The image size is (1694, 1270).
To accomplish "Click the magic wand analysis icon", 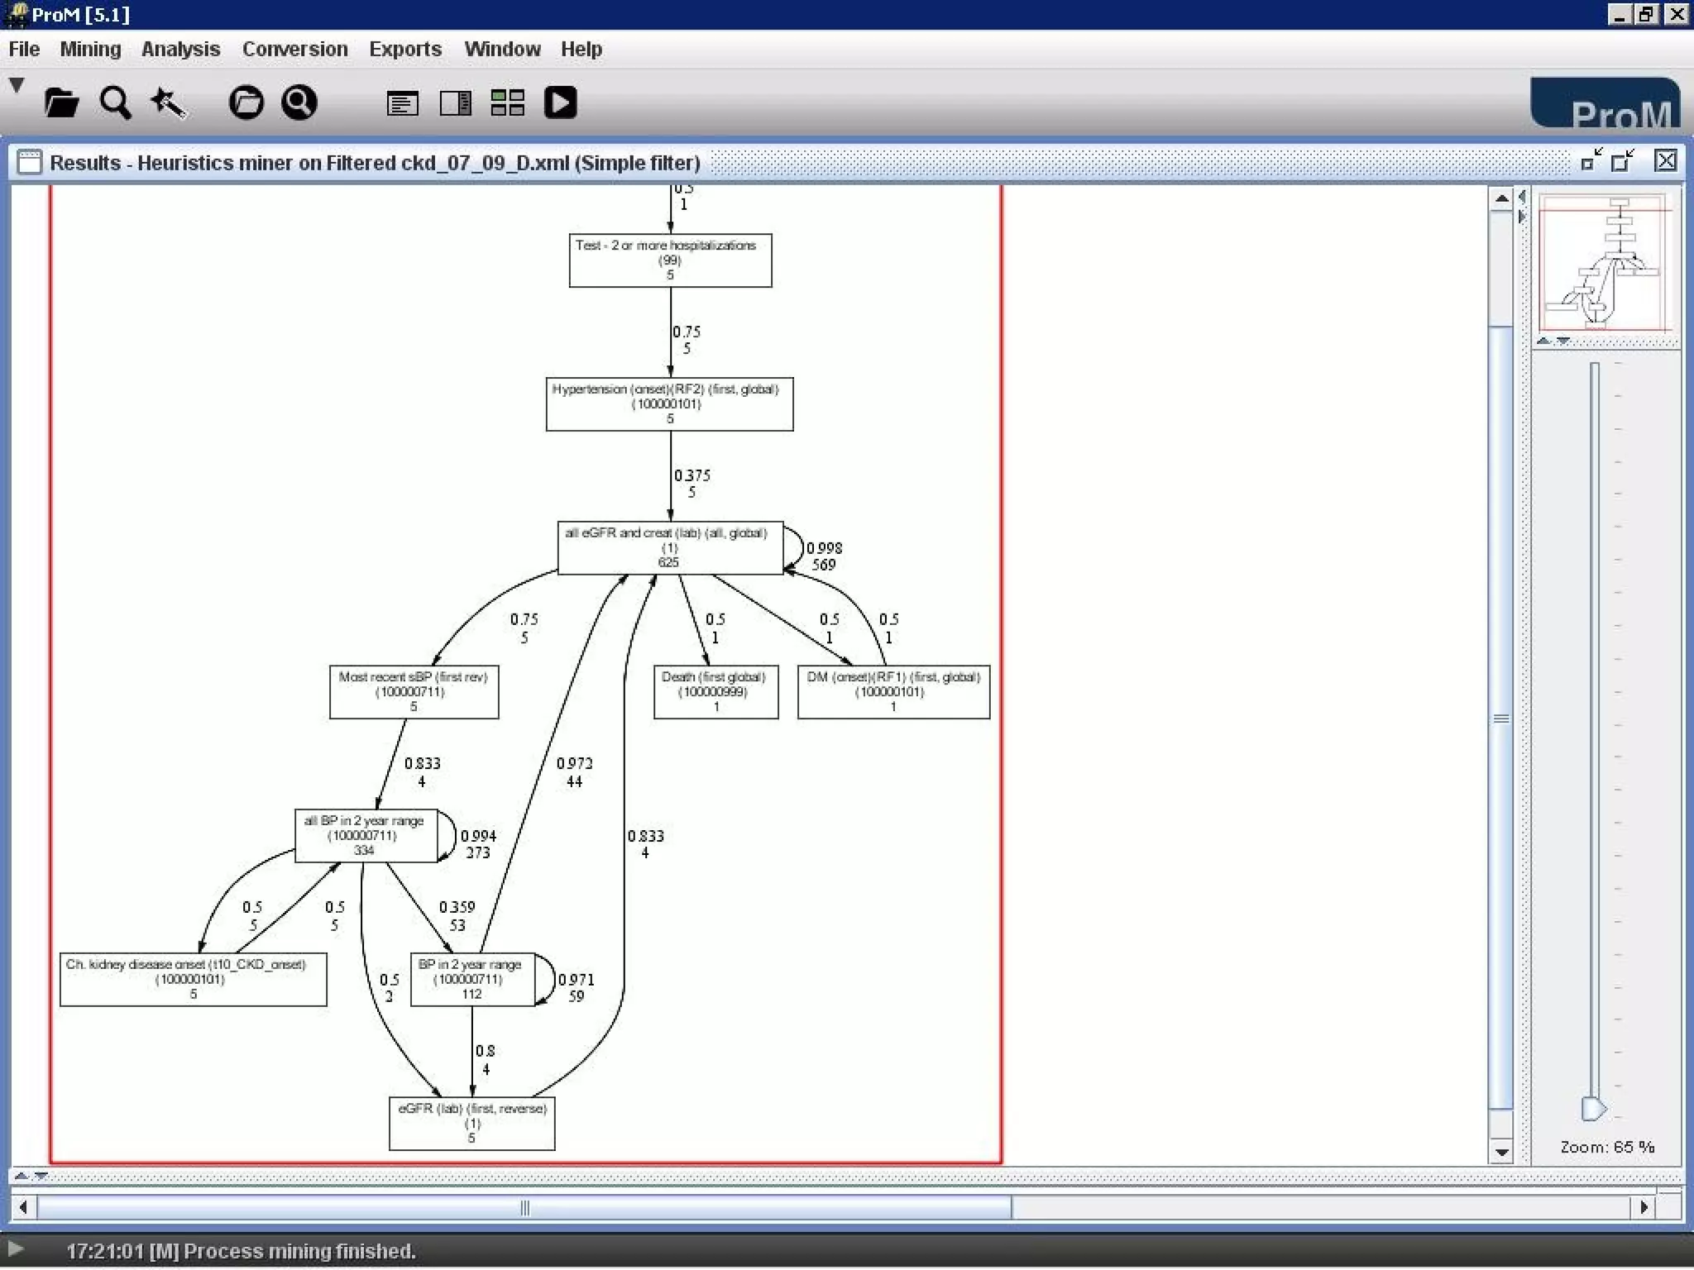I will [x=168, y=103].
